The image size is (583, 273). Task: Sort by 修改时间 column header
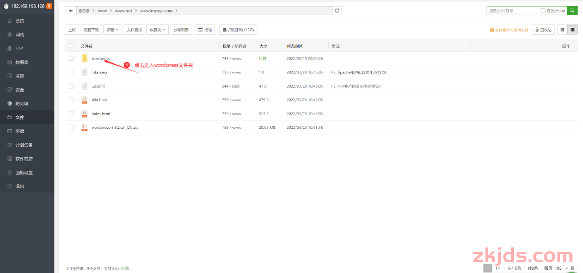[x=294, y=46]
